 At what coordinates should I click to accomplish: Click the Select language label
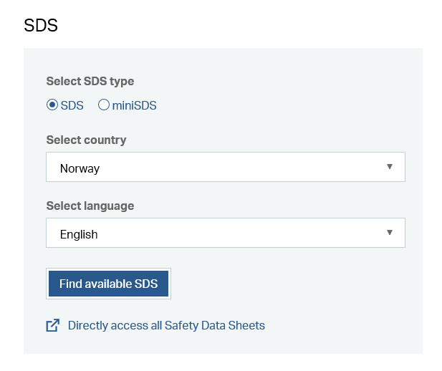point(90,206)
